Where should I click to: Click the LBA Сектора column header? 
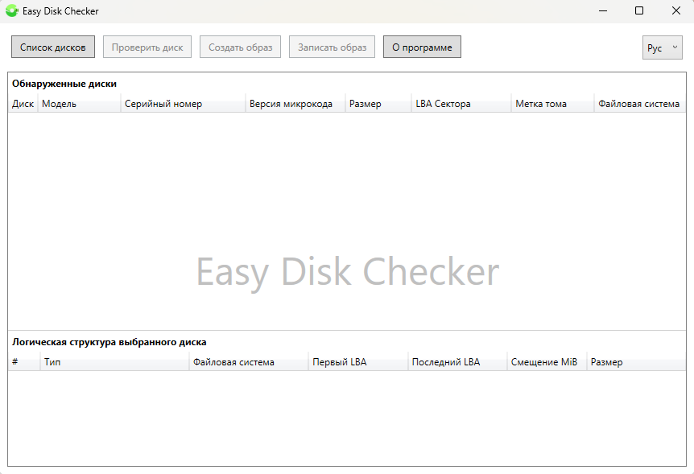tap(461, 104)
